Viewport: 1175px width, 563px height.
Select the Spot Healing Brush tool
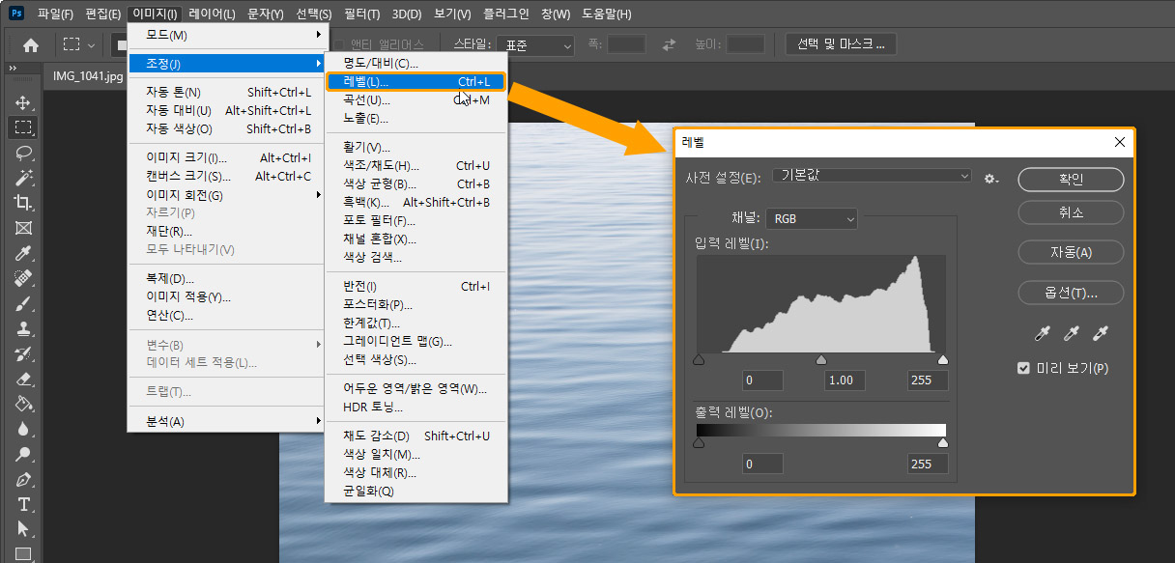23,278
